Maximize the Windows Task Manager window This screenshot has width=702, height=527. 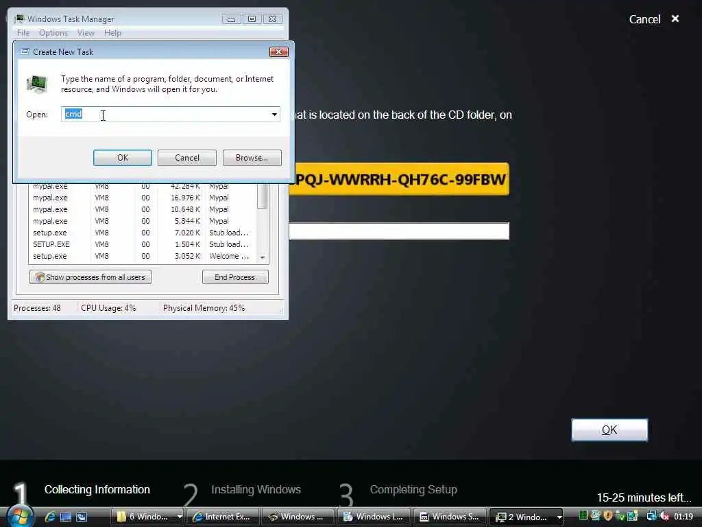[252, 19]
